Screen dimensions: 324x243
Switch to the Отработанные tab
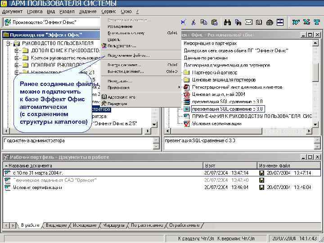point(184,225)
